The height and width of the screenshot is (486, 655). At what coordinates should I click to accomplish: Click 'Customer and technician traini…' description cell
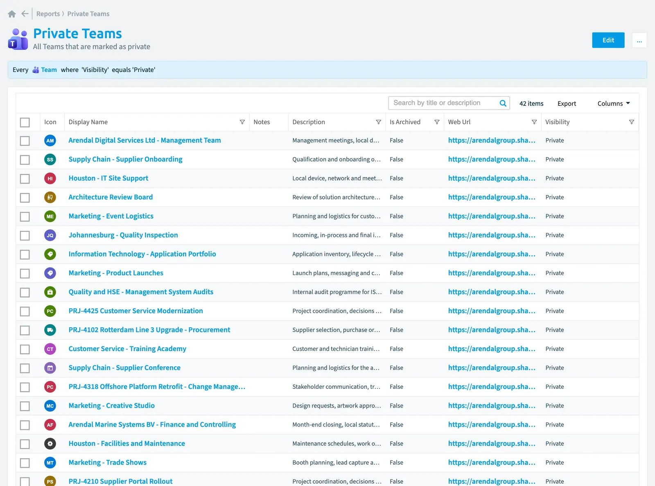336,349
